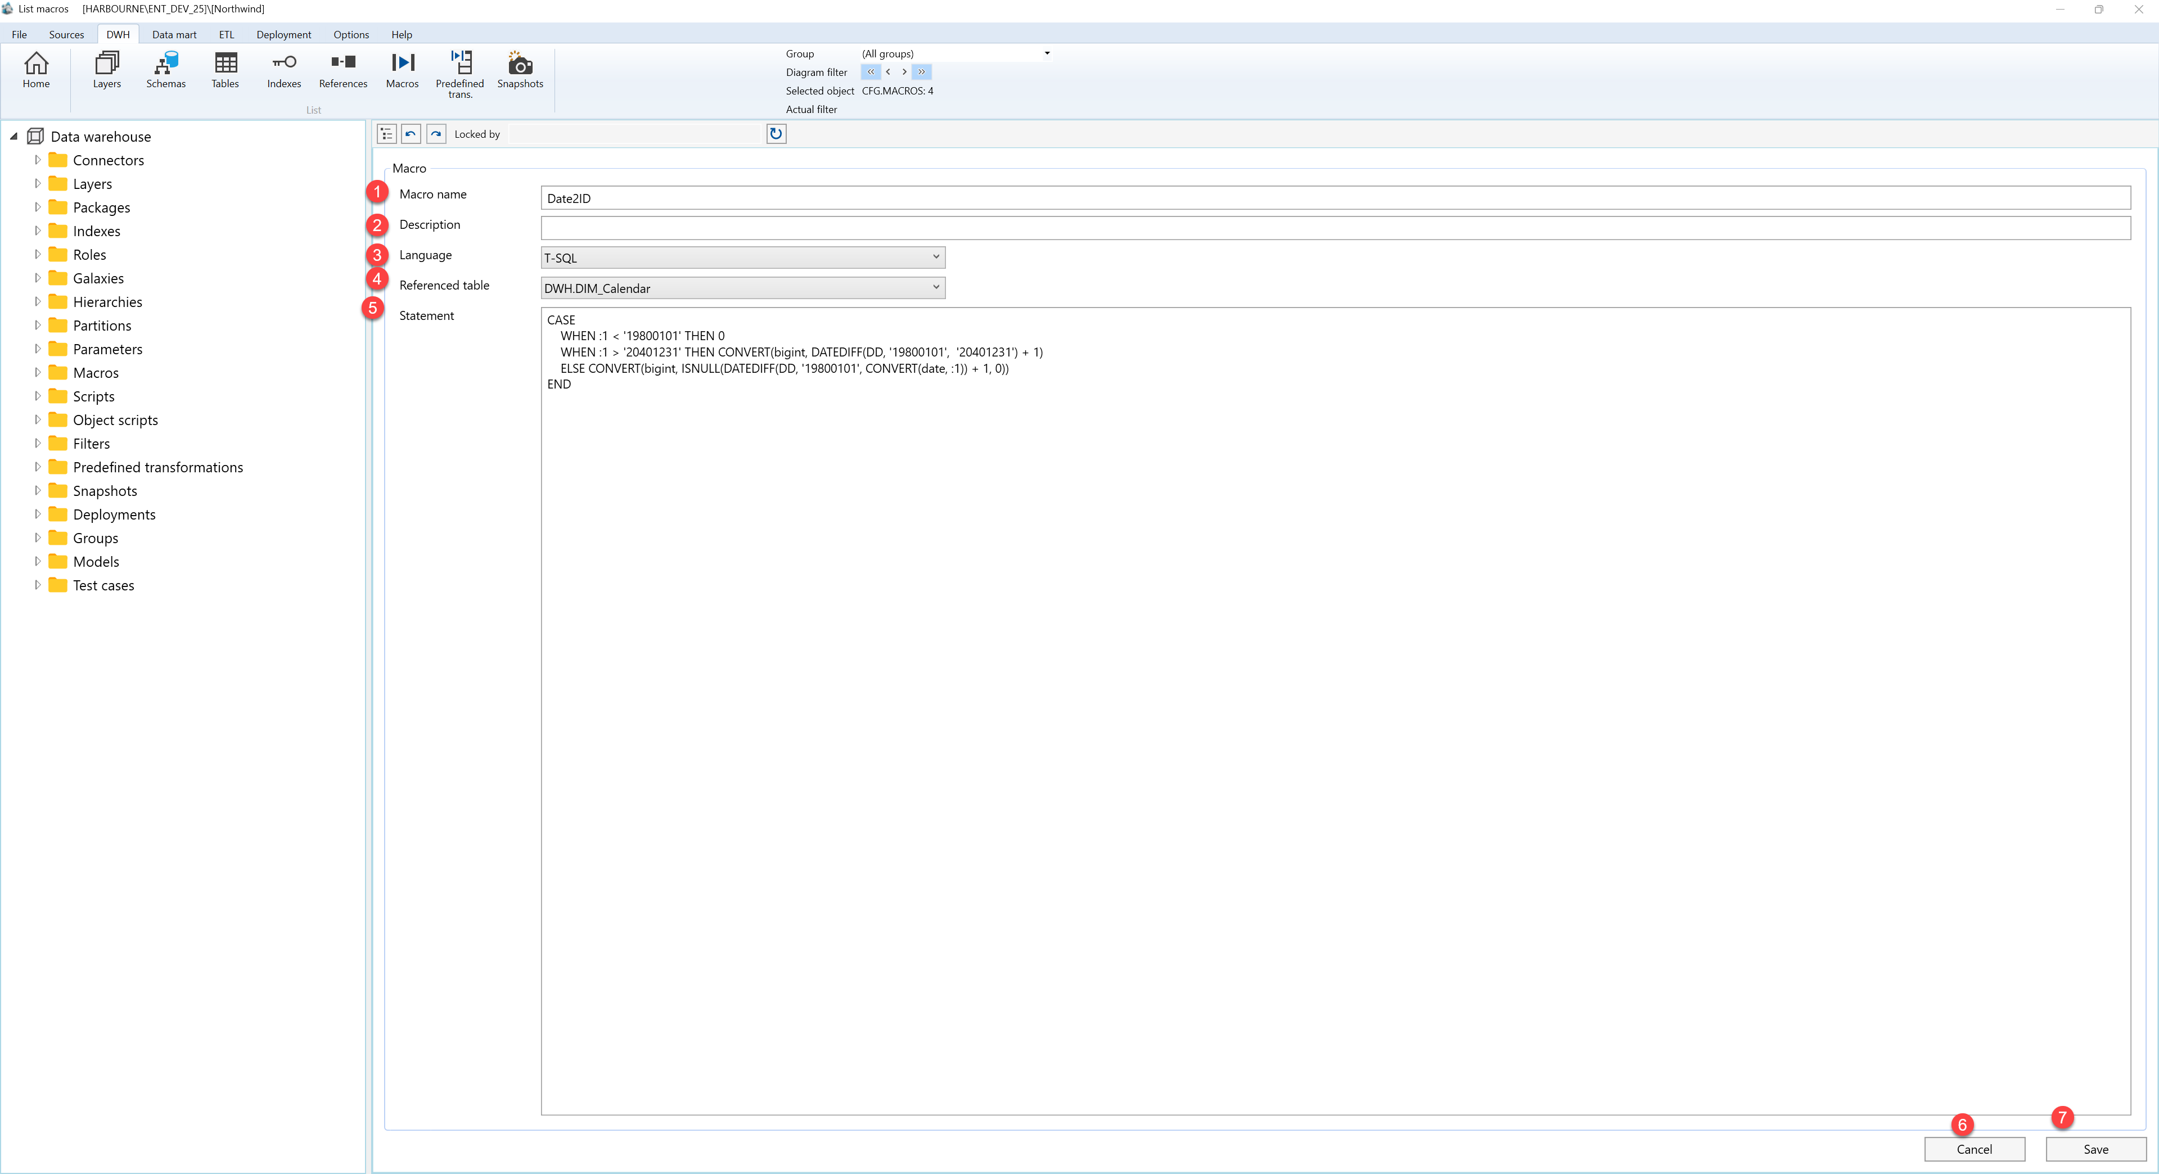
Task: Open the Snapshots camera icon
Action: pyautogui.click(x=520, y=70)
